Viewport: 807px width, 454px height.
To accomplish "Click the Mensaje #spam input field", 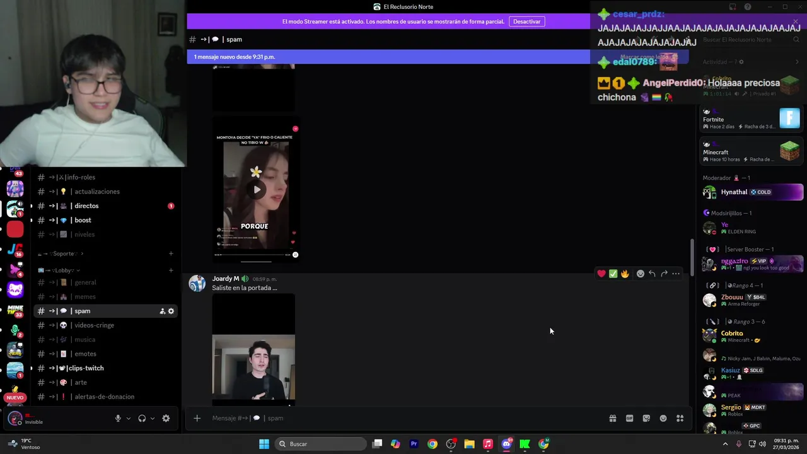I will pos(403,418).
